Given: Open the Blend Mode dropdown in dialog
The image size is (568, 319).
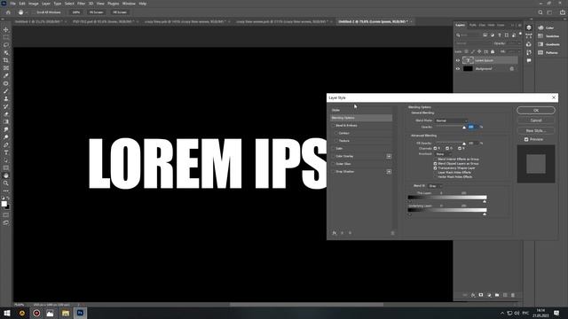Looking at the screenshot, I should (452, 121).
